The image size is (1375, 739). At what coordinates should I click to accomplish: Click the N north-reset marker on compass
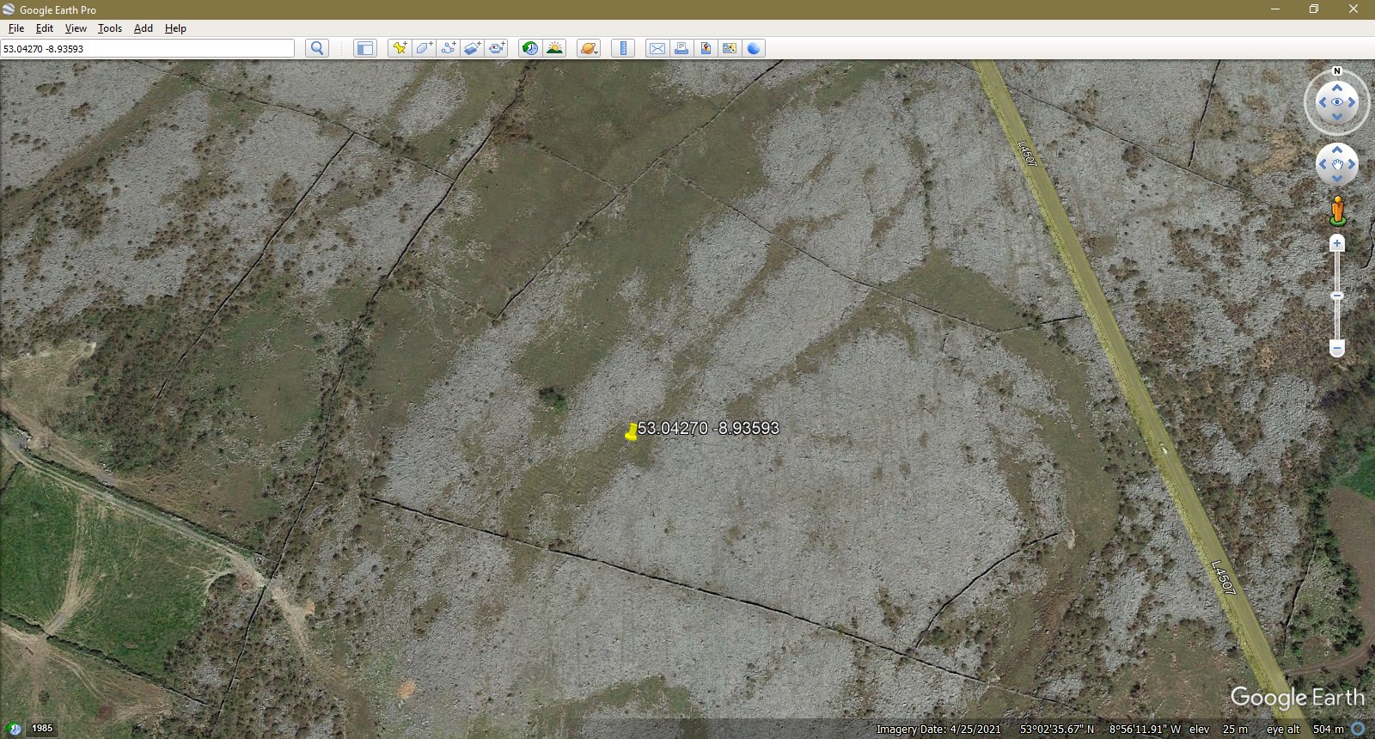1337,71
